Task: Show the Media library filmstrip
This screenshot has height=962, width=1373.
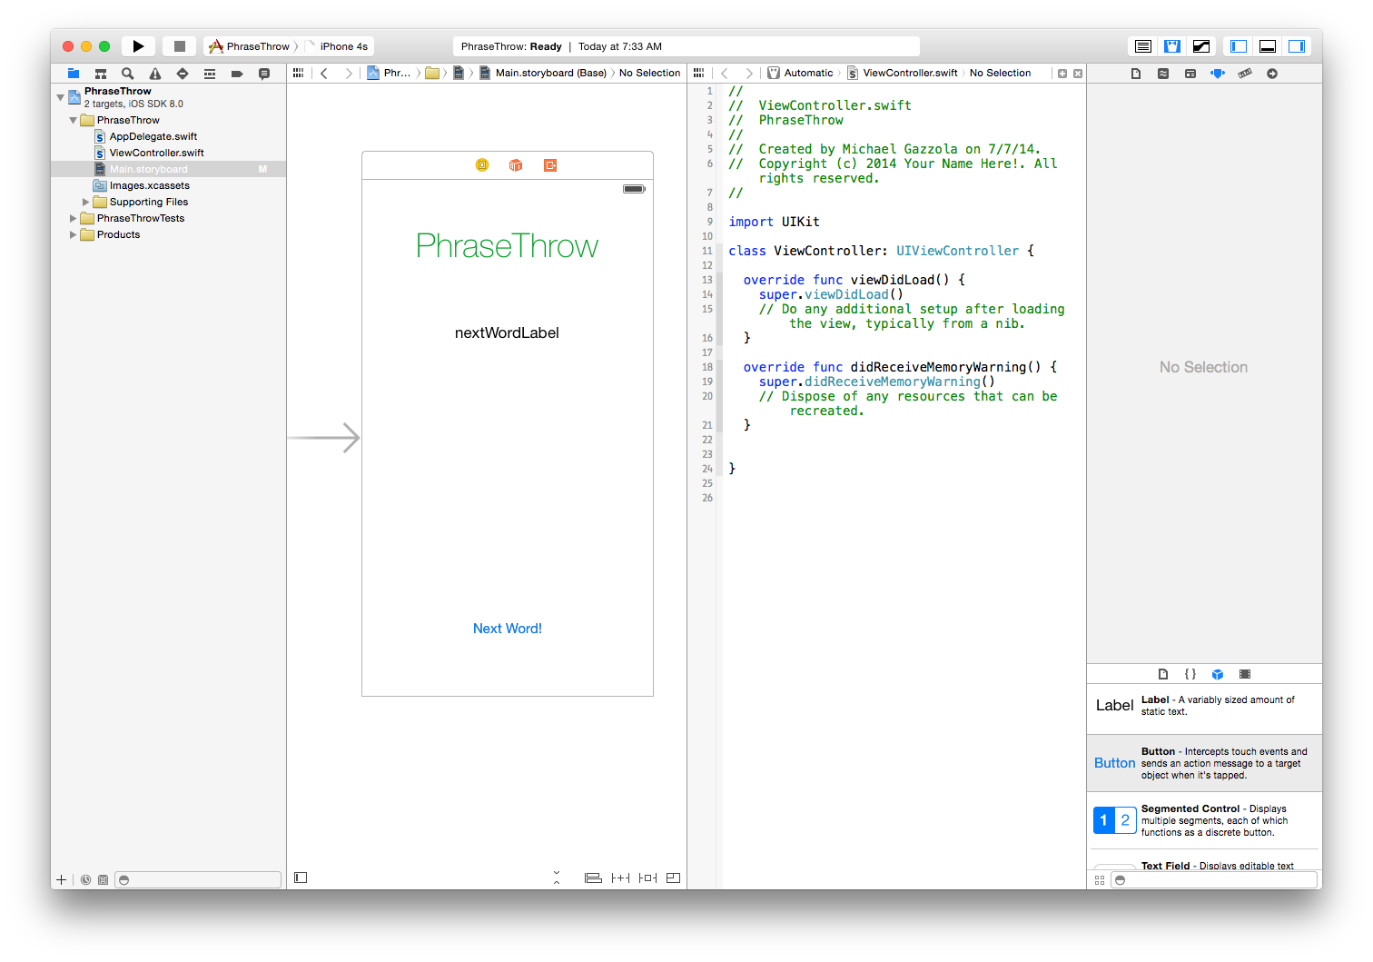Action: pos(1245,674)
